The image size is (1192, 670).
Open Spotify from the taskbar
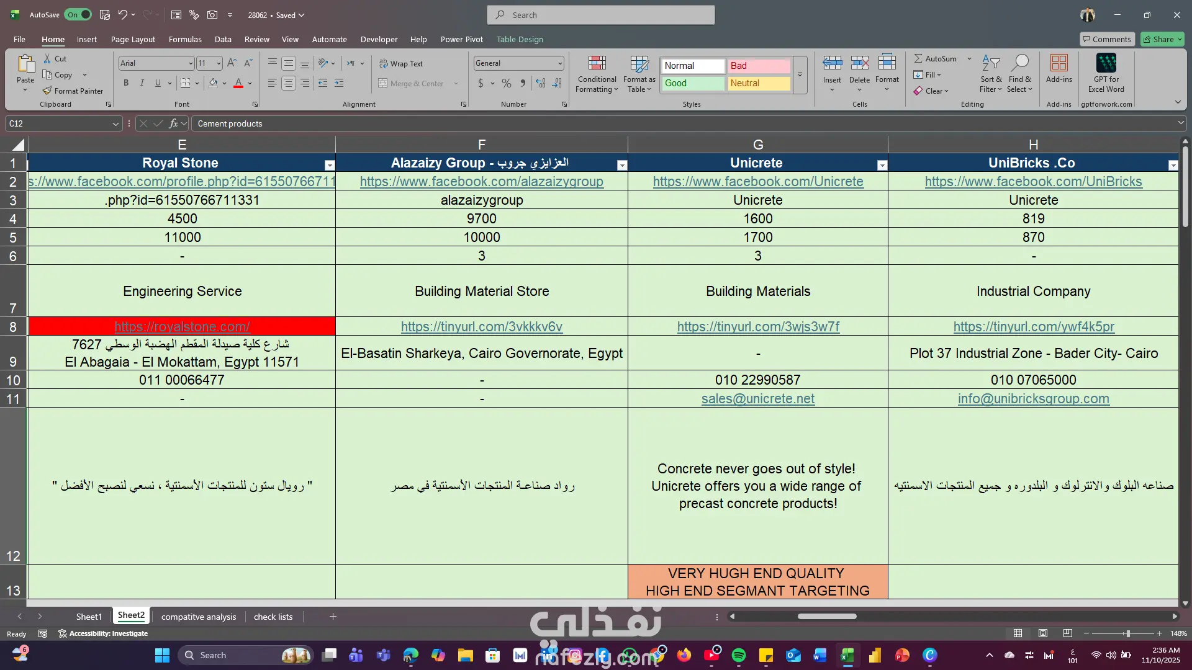[738, 655]
